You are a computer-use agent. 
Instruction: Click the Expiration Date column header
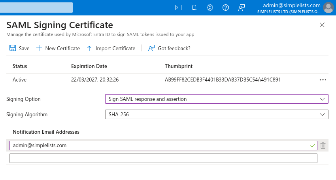tap(89, 66)
